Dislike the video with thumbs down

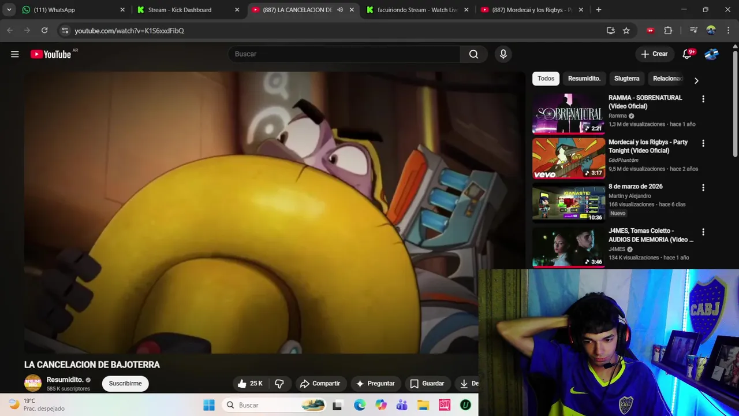(279, 384)
